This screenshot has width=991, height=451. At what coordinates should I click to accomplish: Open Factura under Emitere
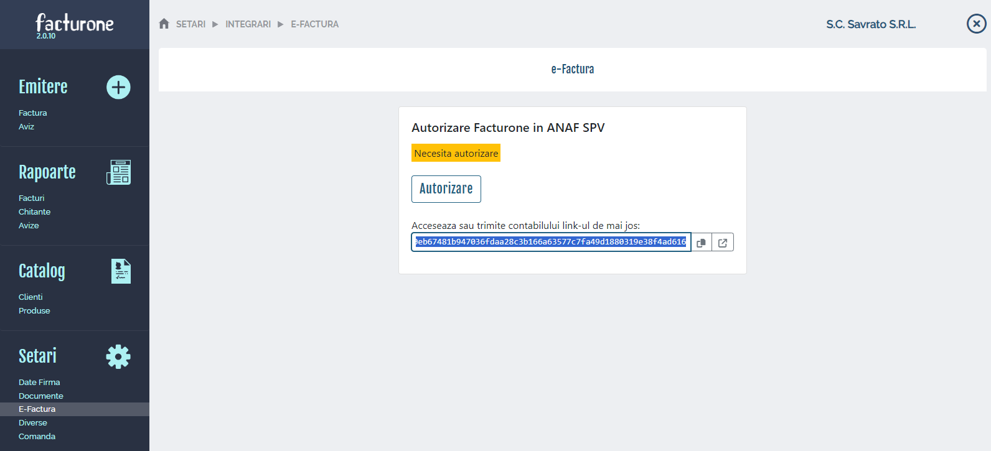pyautogui.click(x=33, y=113)
